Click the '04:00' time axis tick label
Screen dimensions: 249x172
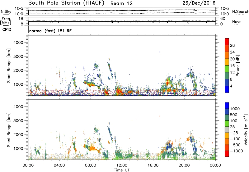59,165
